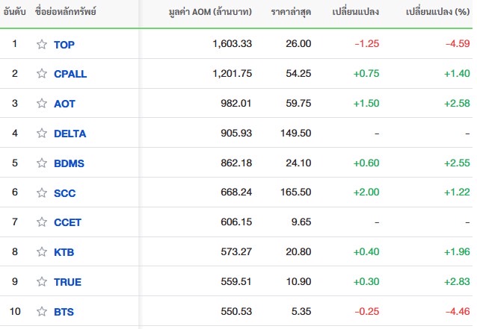Toggle the favorite star for CPALL

(x=42, y=73)
